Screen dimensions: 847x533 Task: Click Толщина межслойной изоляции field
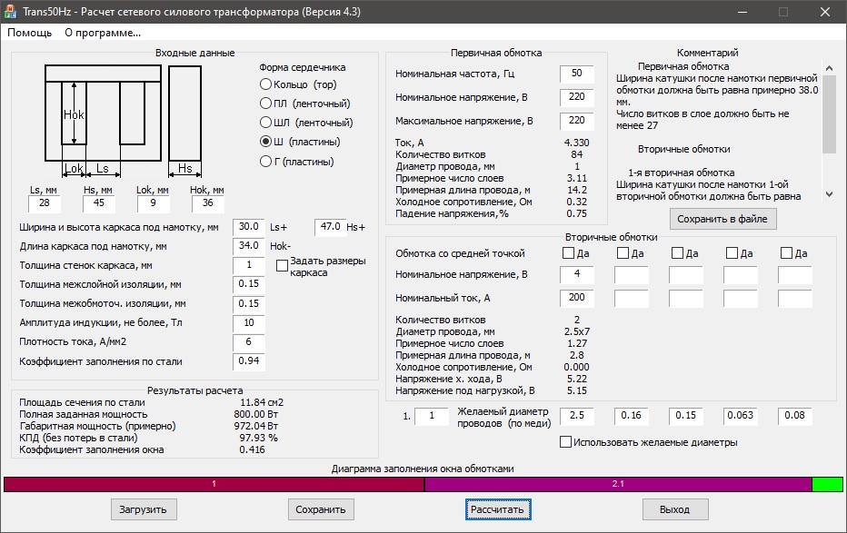[x=249, y=284]
